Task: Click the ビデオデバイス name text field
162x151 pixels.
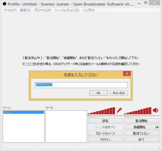Action: pos(81,85)
